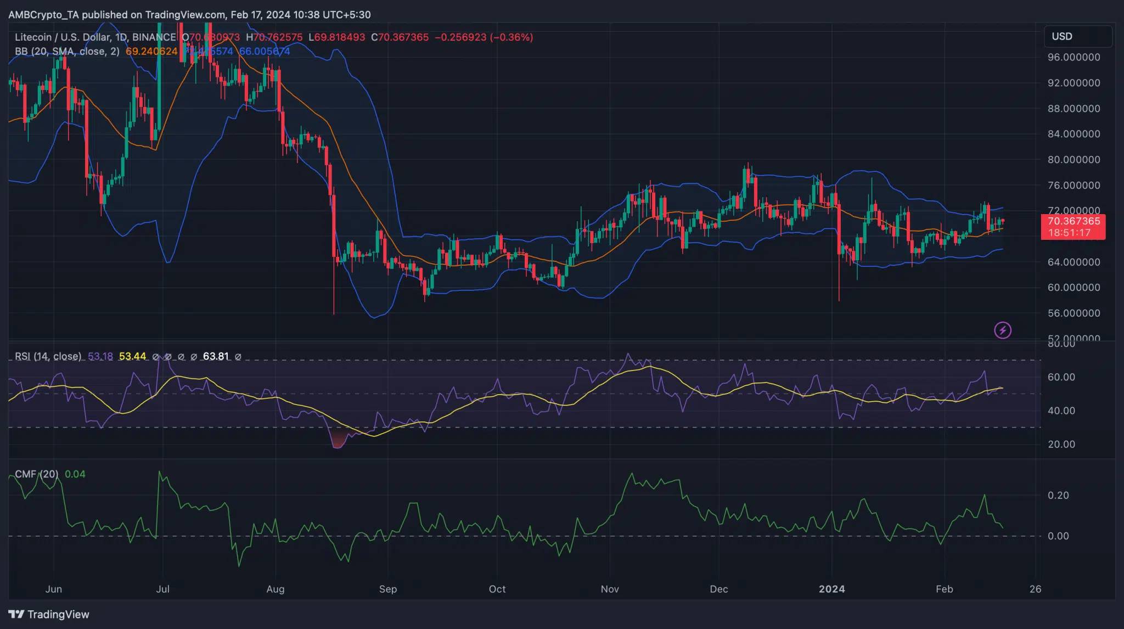Screen dimensions: 1124x629
Task: Click the blue BB lower value 66.005674
Action: 265,51
